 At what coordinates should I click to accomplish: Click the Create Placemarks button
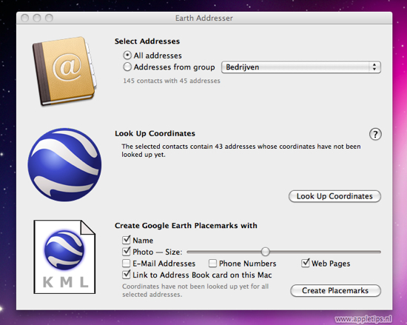(335, 290)
